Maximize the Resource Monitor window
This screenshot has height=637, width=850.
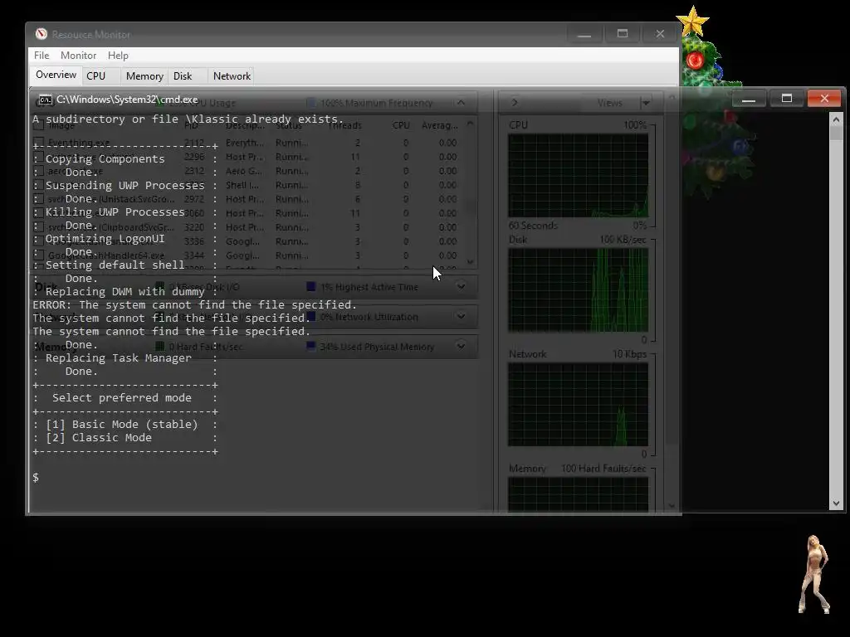coord(623,34)
